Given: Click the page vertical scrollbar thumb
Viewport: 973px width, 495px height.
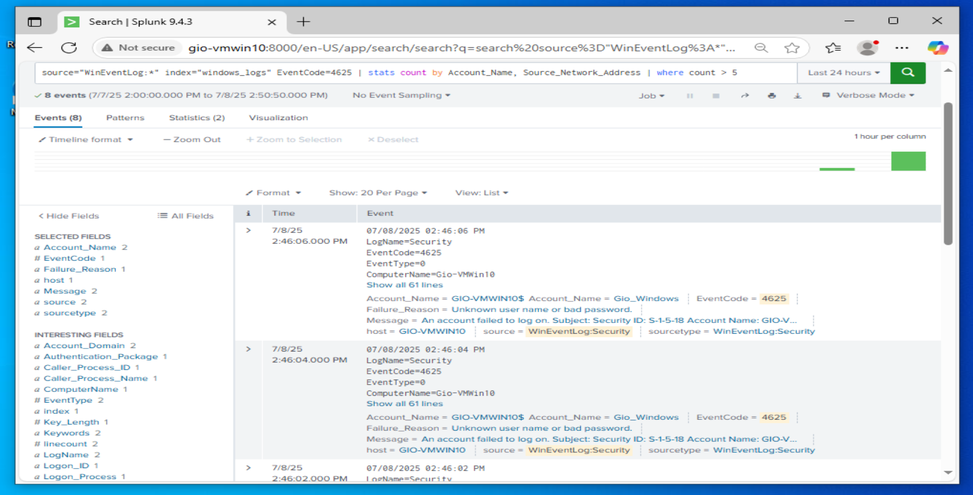Looking at the screenshot, I should point(948,174).
